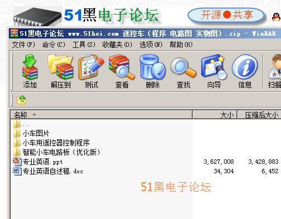Open the 命令(C) menu

pyautogui.click(x=54, y=45)
